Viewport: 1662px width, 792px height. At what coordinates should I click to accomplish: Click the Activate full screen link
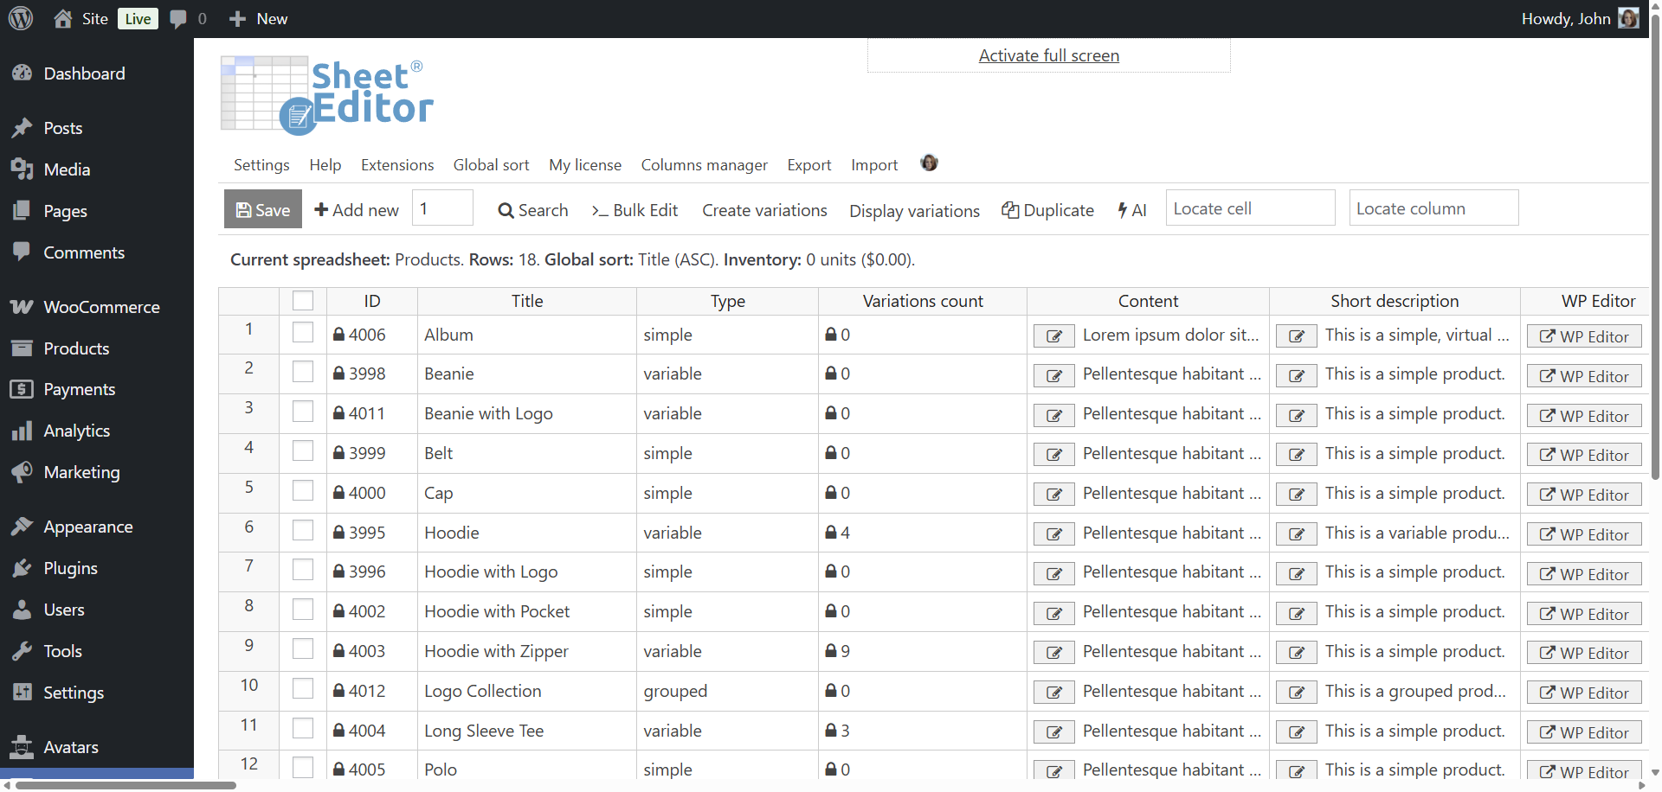coord(1047,54)
